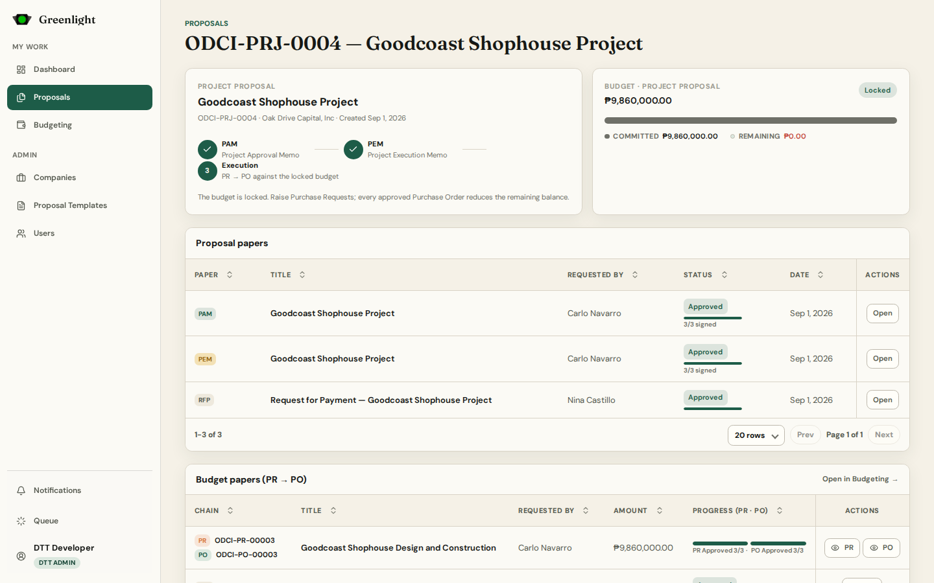
Task: Open the Dashboard icon in sidebar
Action: [x=21, y=69]
